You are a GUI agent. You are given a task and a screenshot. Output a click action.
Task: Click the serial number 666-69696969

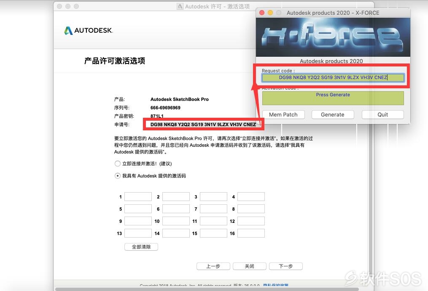[165, 108]
